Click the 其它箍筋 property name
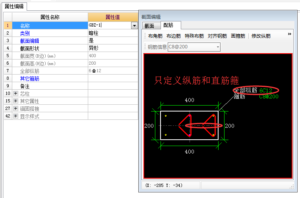 pyautogui.click(x=29, y=78)
